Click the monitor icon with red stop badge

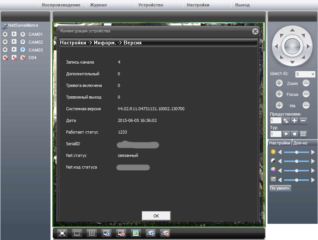[x=121, y=233]
